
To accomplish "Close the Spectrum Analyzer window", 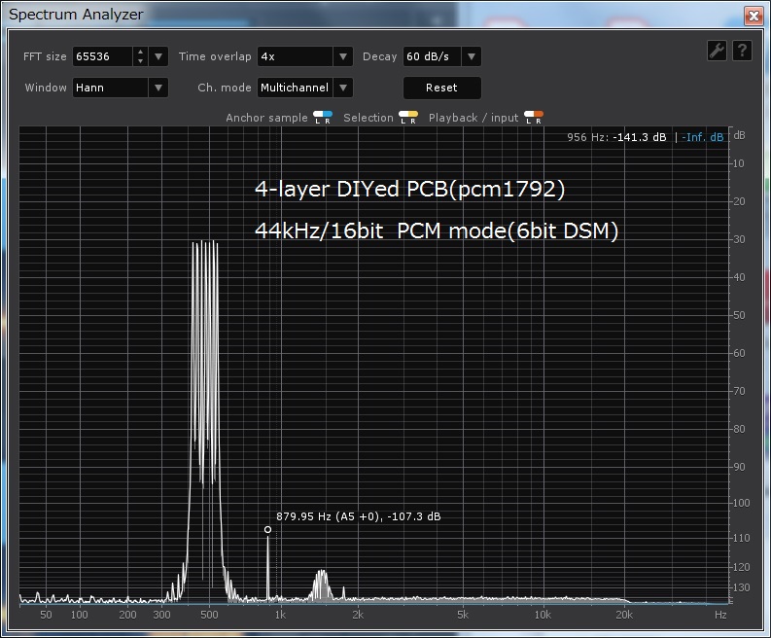I will (753, 16).
